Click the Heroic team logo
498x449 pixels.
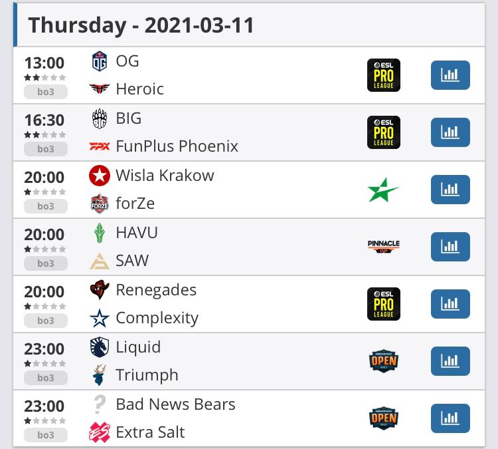click(x=99, y=89)
